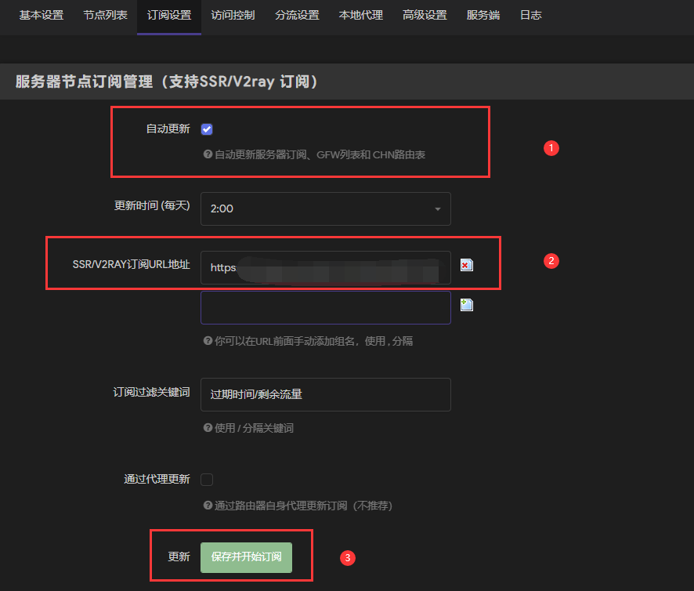Open the 高级设置 tab
Screen dimensions: 694x591
point(425,15)
